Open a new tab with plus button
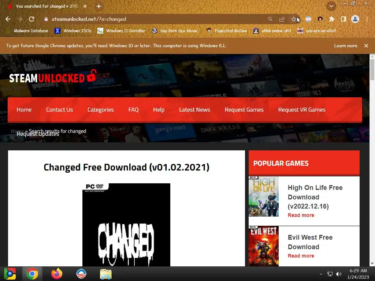 [x=99, y=6]
